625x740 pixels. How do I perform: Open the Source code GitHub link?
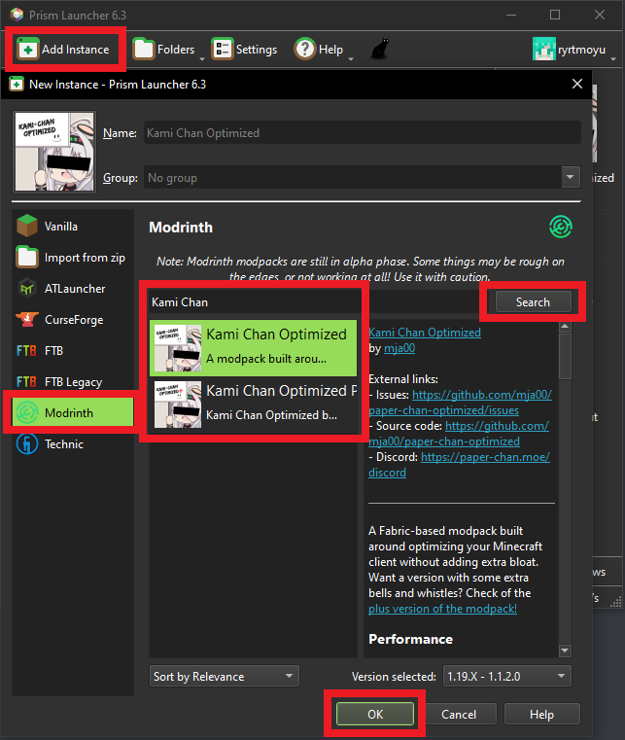point(497,426)
